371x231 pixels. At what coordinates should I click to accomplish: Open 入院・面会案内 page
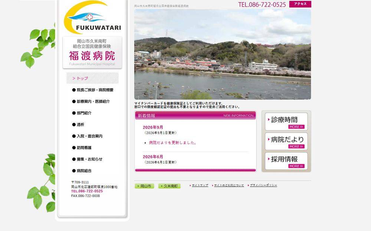pyautogui.click(x=87, y=136)
